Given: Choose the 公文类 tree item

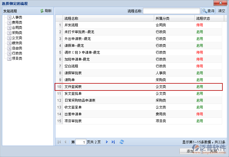Looking at the screenshot, I should (x=17, y=38).
